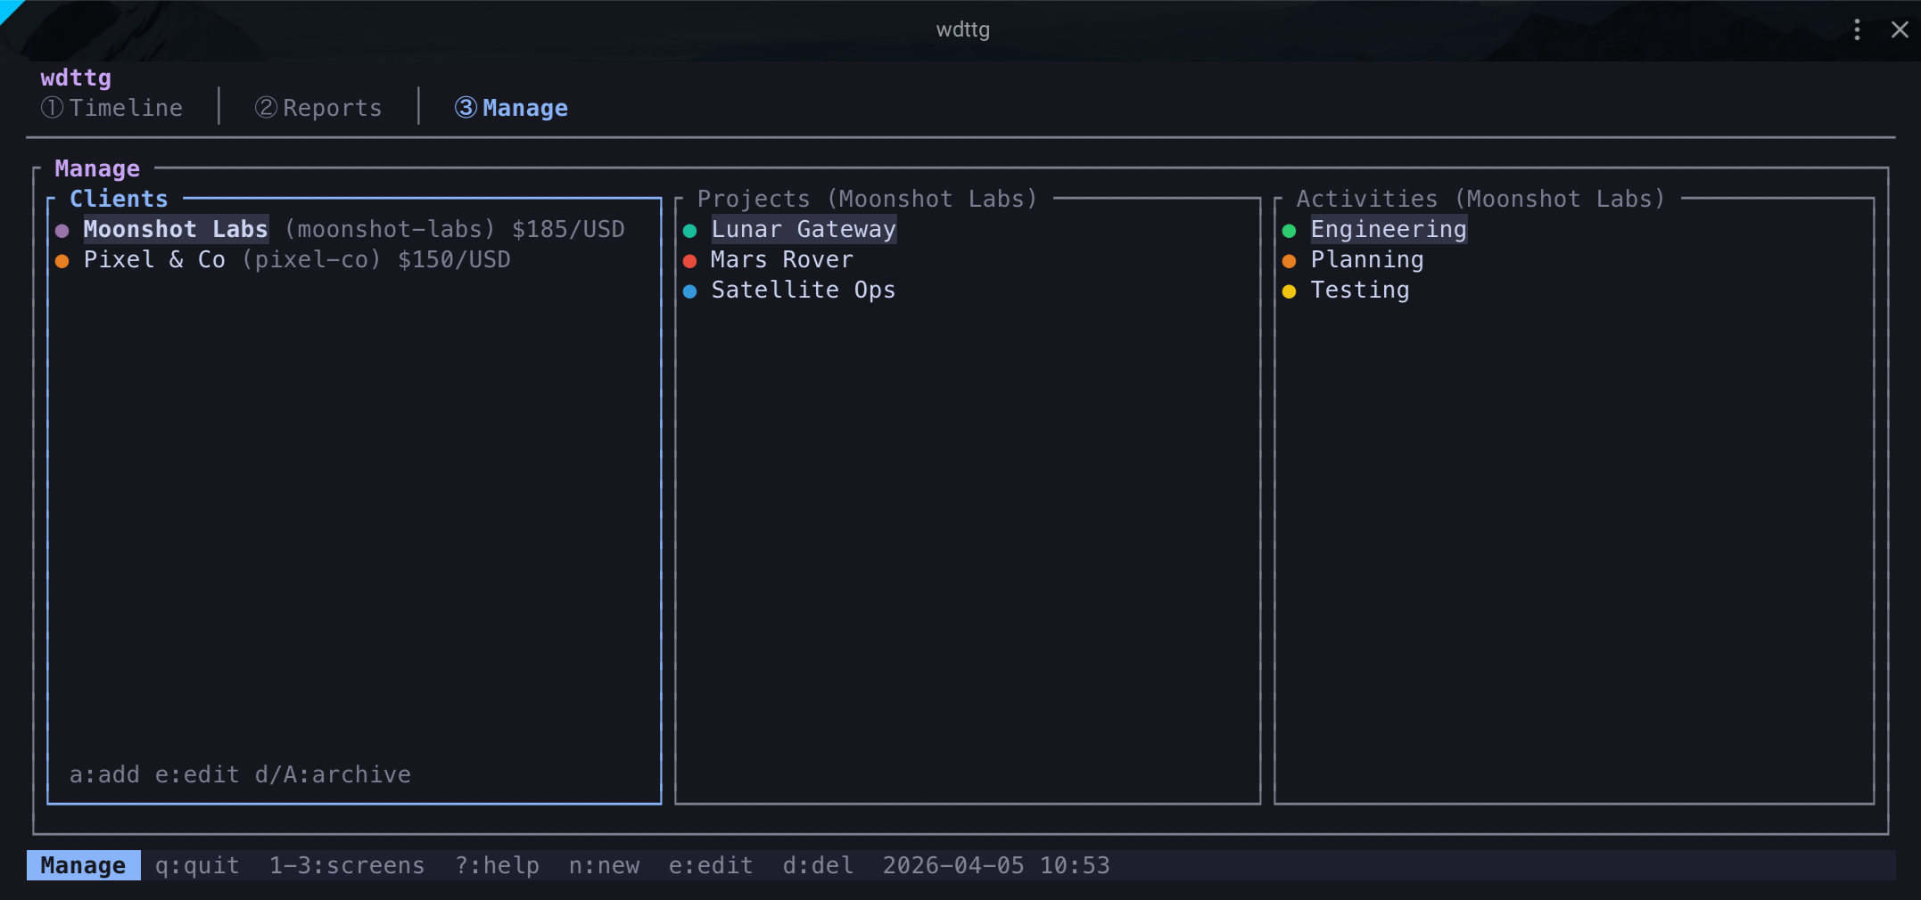Click the $150/USD rate for Pixel & Co

[454, 259]
